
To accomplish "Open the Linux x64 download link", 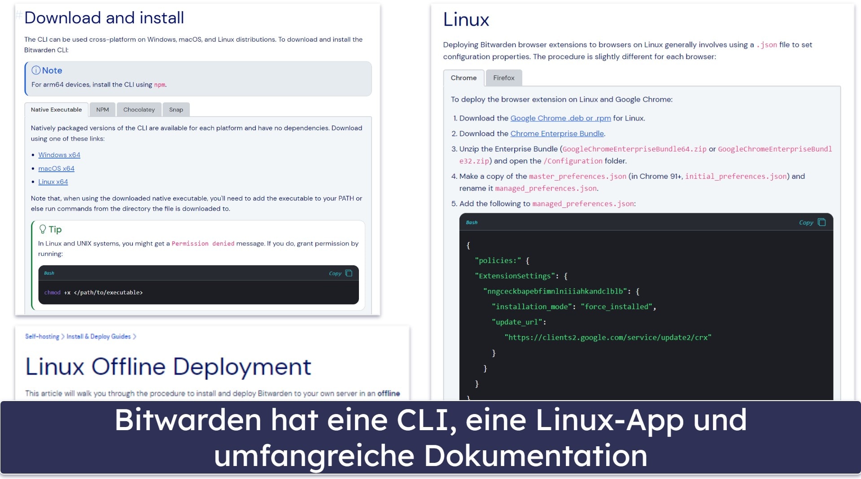I will (x=53, y=182).
